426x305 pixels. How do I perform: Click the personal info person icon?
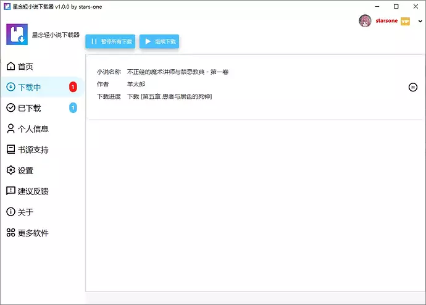(x=10, y=129)
